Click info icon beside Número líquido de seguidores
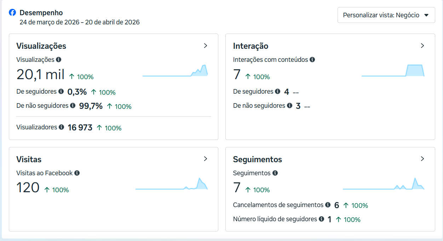443x241 pixels. pyautogui.click(x=321, y=219)
